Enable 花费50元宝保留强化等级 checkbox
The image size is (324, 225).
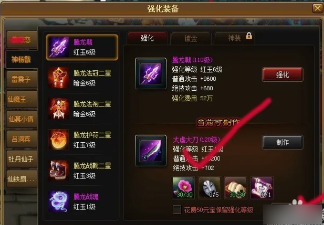[x=177, y=210]
